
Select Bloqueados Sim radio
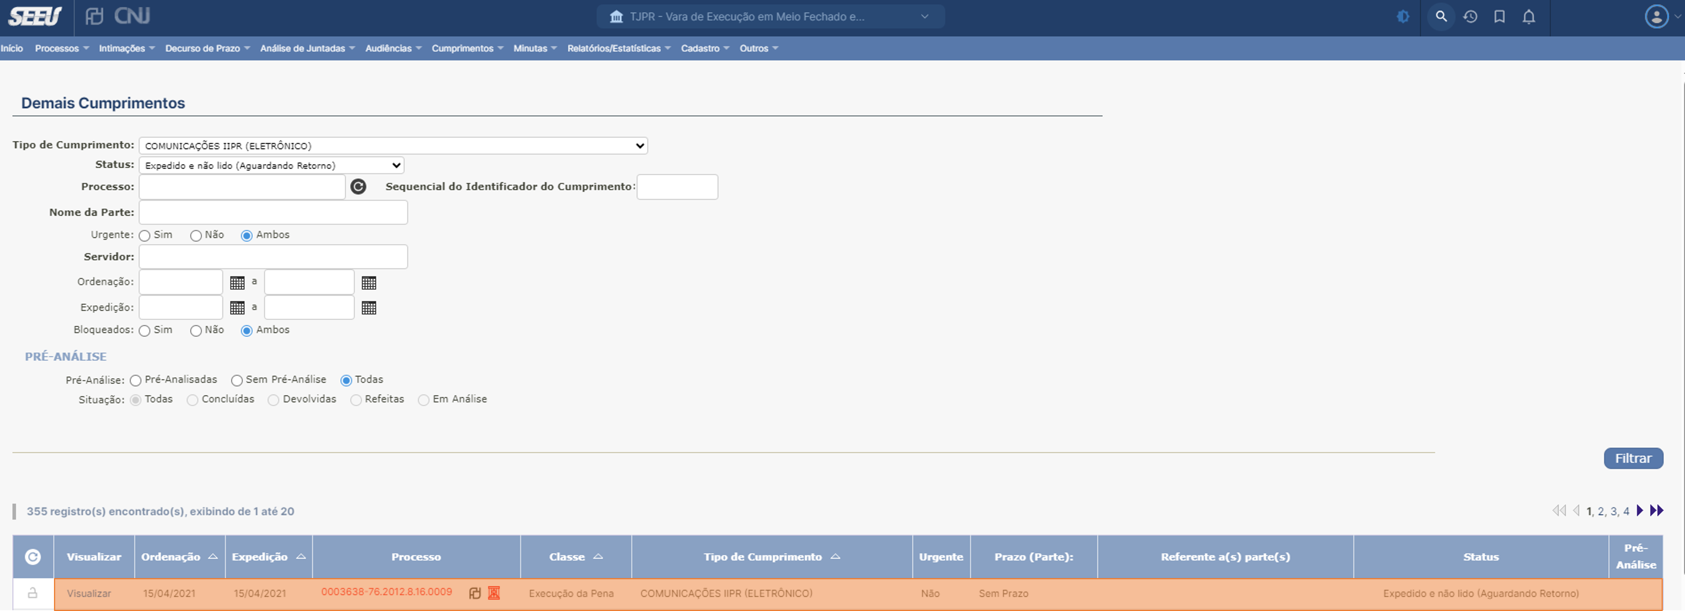pos(144,331)
